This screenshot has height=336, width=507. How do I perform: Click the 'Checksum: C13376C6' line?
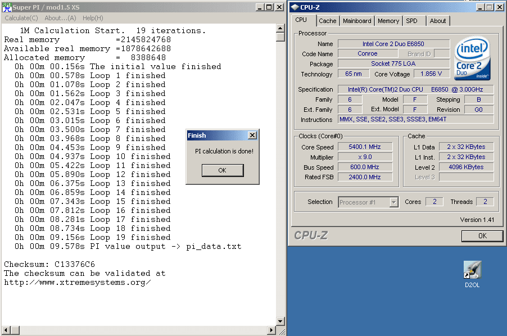(49, 264)
